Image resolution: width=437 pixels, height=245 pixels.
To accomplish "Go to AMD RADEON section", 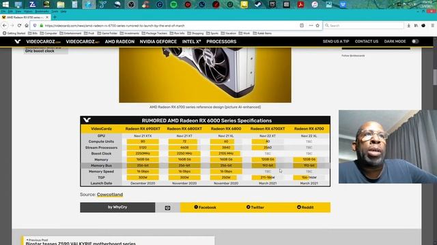I will (119, 42).
